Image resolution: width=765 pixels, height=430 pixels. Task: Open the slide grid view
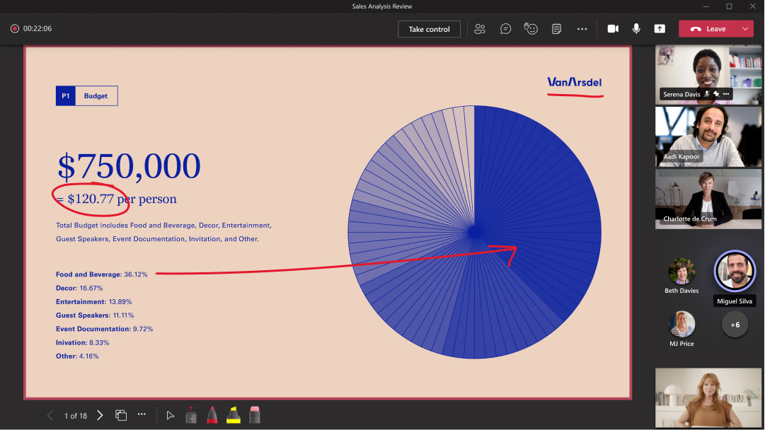(x=121, y=415)
